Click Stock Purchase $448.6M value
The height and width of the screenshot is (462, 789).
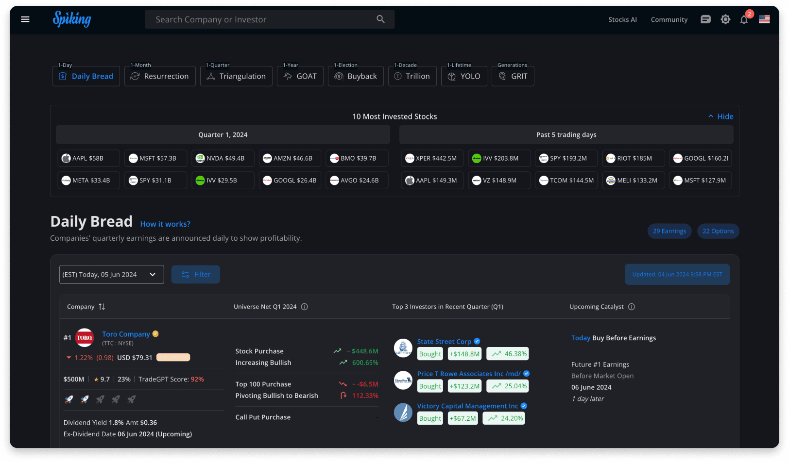pyautogui.click(x=362, y=351)
